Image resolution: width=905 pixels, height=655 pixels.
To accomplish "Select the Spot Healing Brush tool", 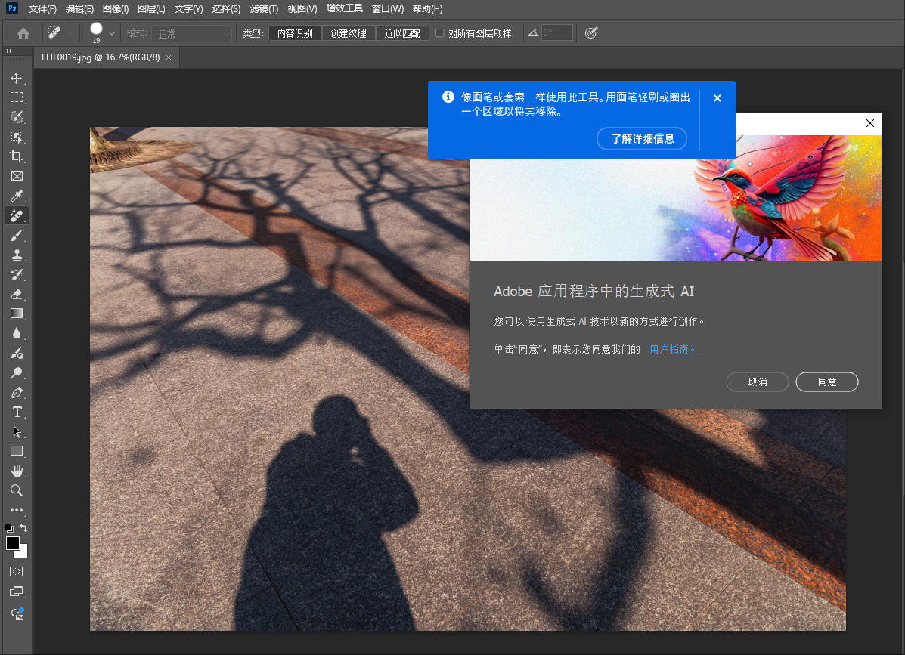I will [x=17, y=215].
